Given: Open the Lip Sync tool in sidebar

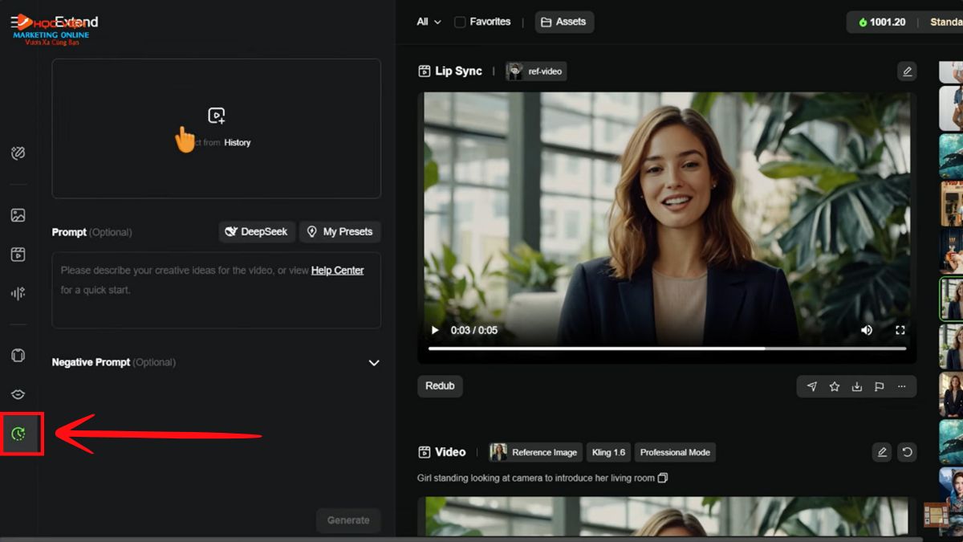Looking at the screenshot, I should click(x=18, y=394).
